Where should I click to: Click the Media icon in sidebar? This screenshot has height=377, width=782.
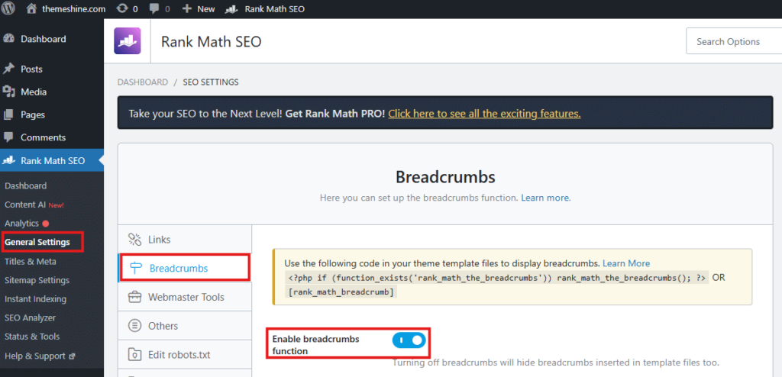(8, 92)
